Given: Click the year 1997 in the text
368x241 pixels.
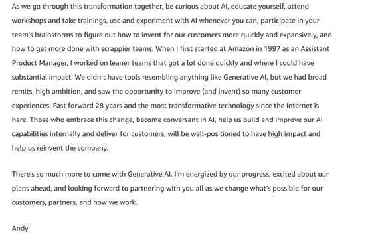Looking at the screenshot, I should pos(272,49).
